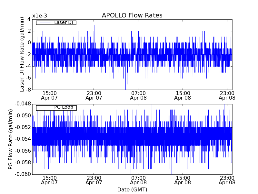Click the Date (GMT) axis label

pos(132,190)
